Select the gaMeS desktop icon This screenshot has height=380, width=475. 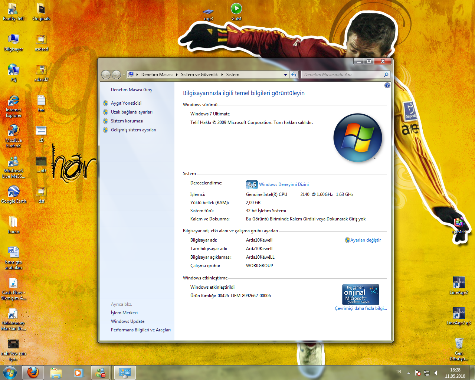459,225
